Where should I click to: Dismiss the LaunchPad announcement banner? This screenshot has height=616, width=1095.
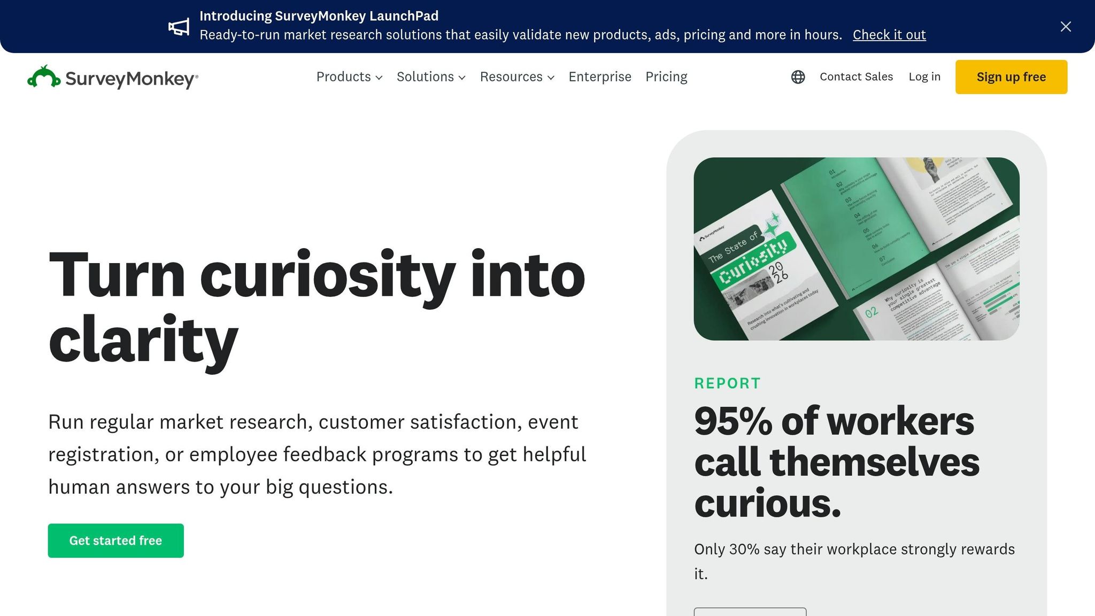pyautogui.click(x=1066, y=27)
